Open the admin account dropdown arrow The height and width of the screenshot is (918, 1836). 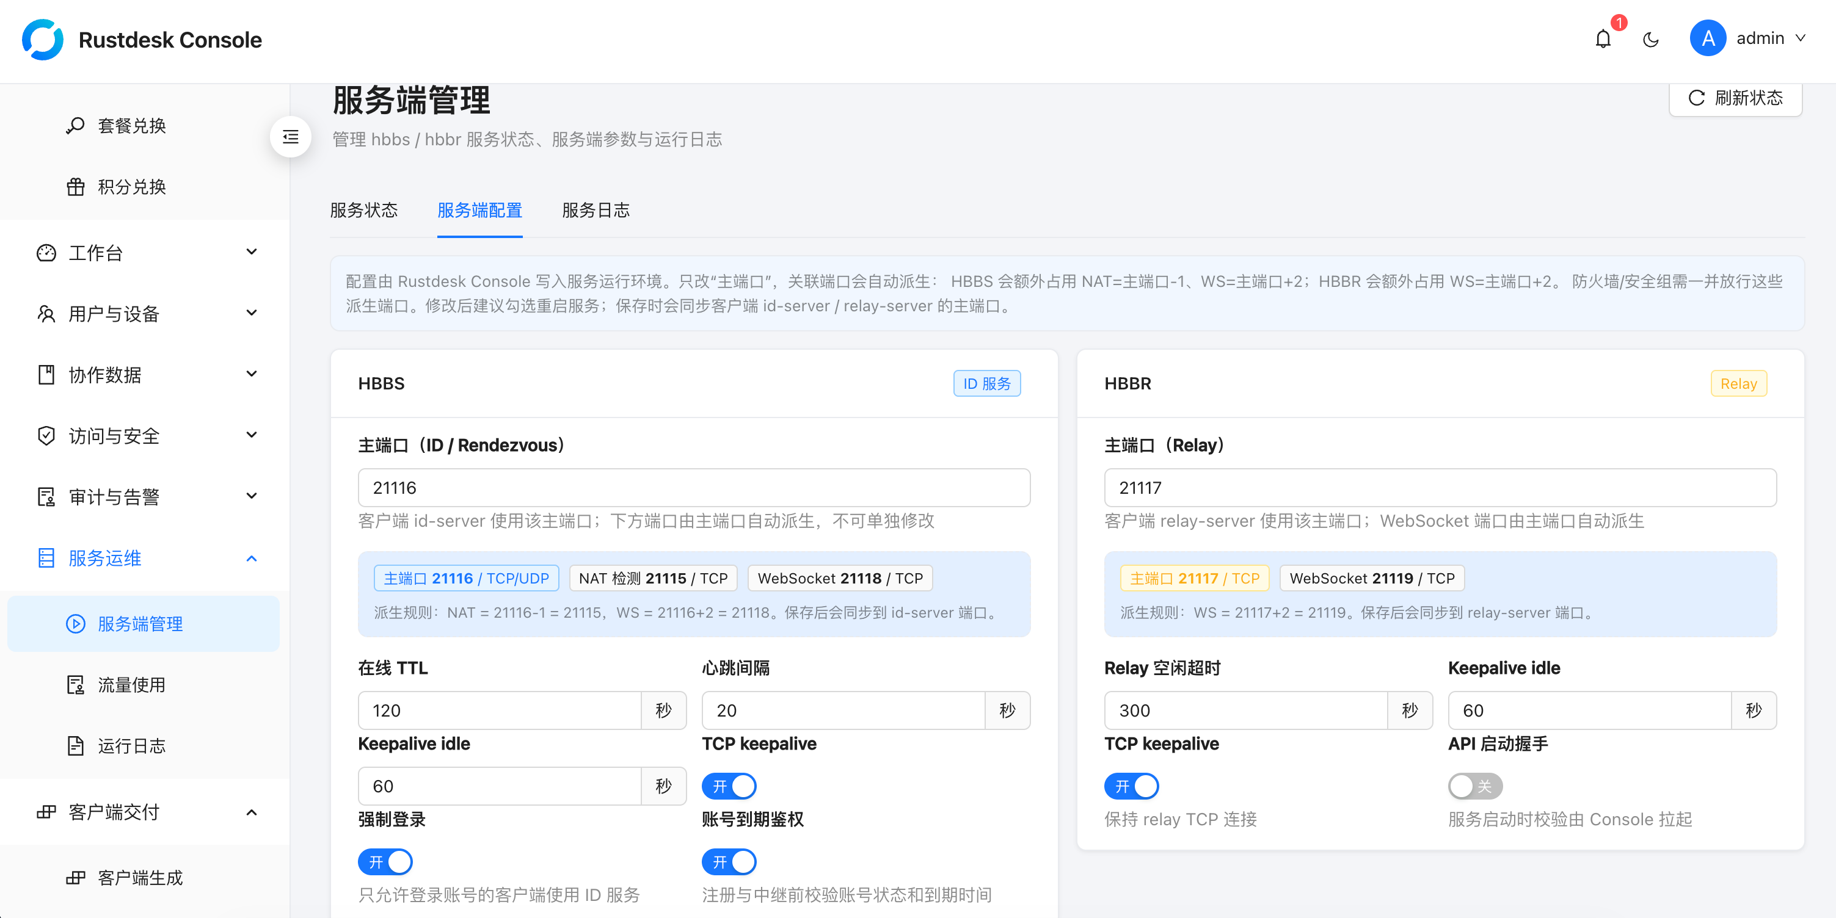click(x=1801, y=38)
